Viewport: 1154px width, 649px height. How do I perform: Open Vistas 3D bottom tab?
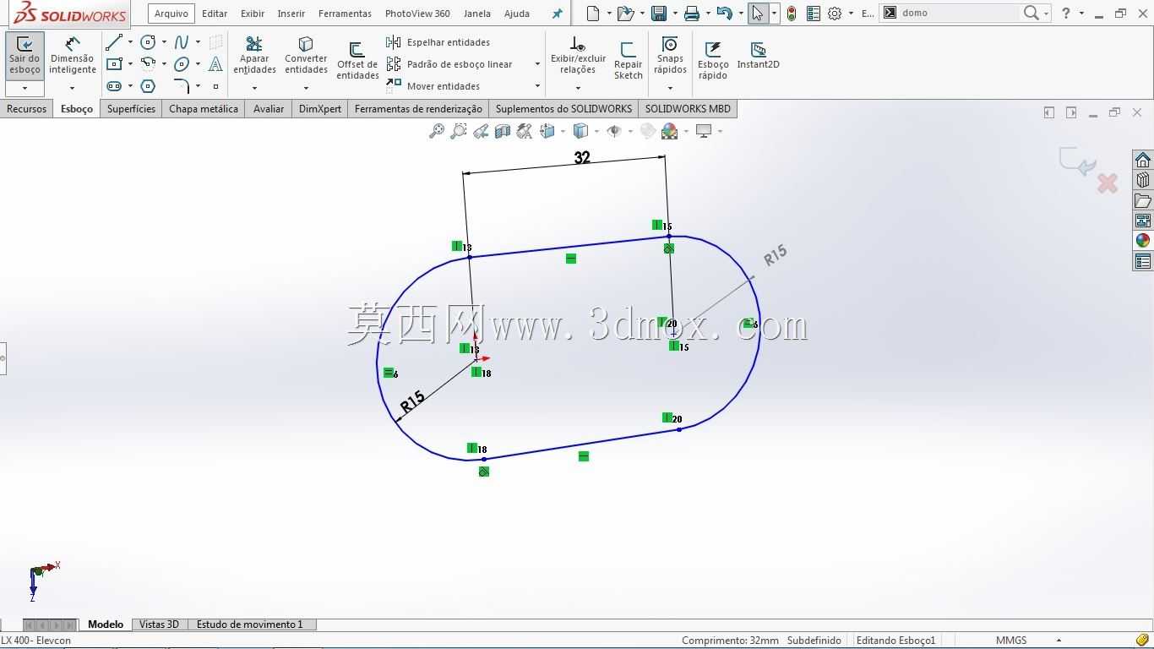point(159,624)
